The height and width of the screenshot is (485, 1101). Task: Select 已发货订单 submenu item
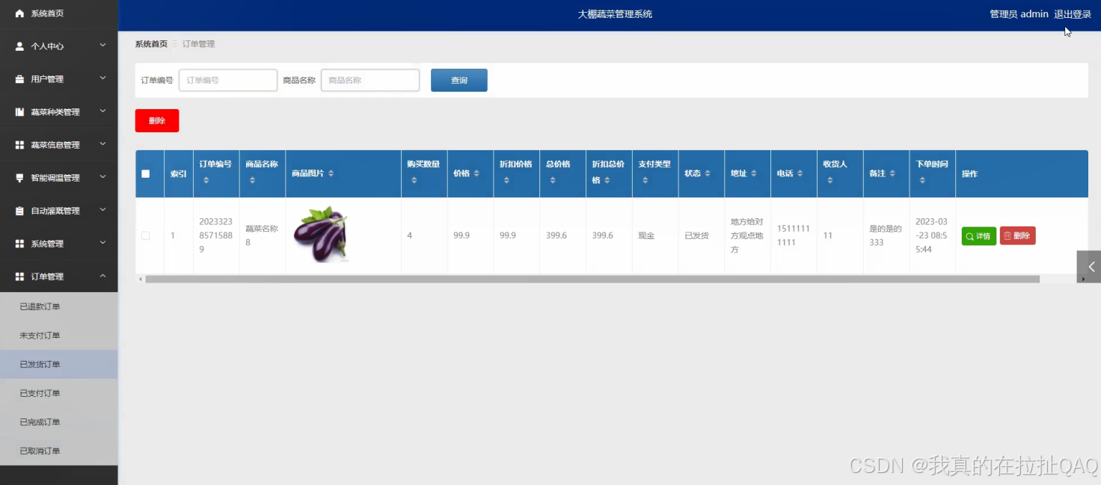(x=59, y=365)
